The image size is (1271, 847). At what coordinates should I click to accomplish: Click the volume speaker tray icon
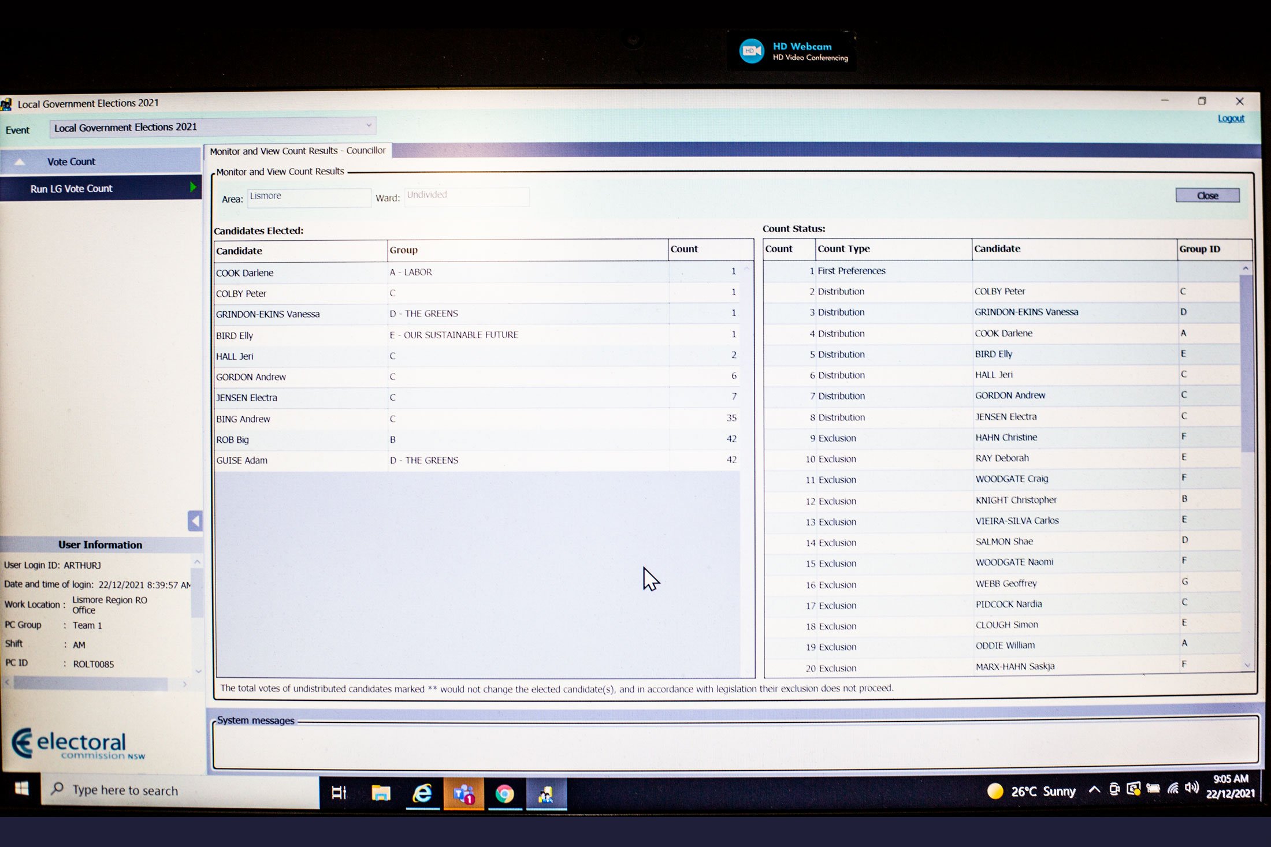tap(1192, 788)
